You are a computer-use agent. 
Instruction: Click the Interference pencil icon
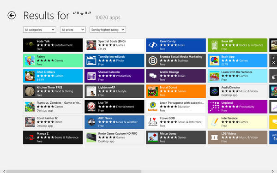[215, 122]
